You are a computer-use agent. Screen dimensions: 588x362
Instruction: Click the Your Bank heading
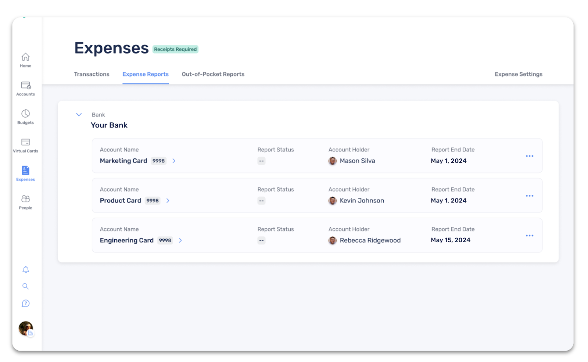pos(109,125)
